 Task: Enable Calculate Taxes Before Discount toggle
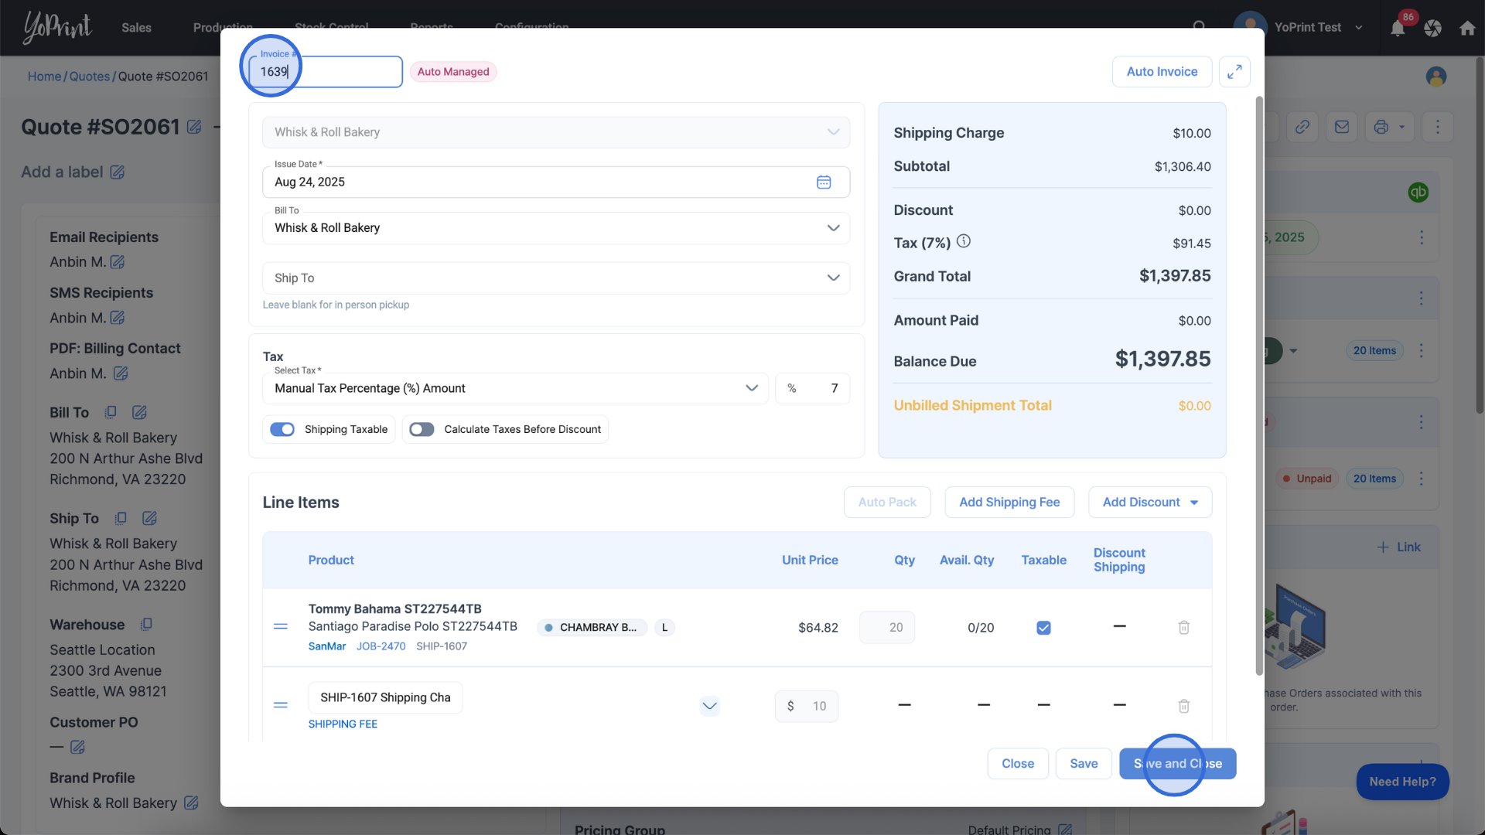pyautogui.click(x=422, y=430)
